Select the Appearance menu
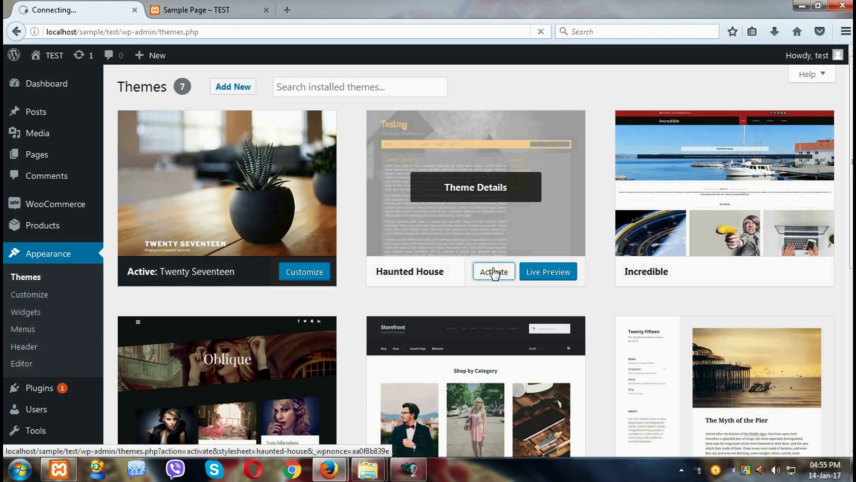This screenshot has width=856, height=482. point(48,253)
